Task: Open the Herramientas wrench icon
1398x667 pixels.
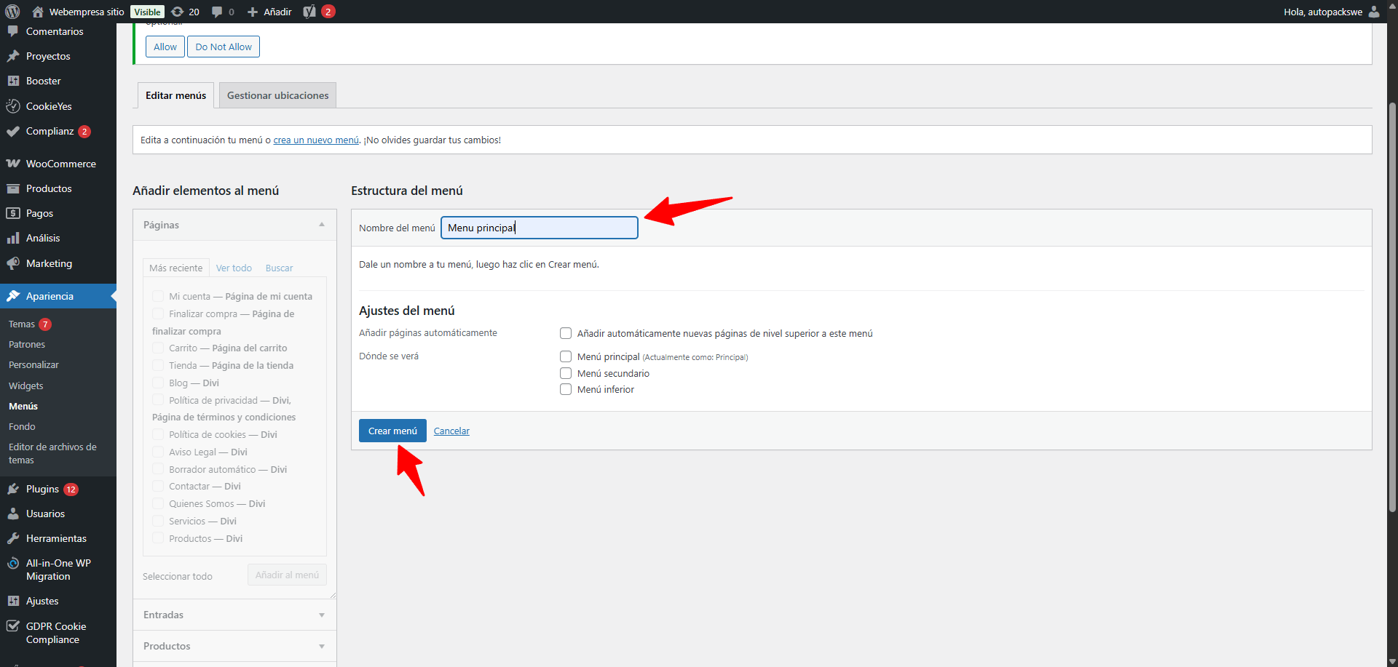Action: [13, 538]
